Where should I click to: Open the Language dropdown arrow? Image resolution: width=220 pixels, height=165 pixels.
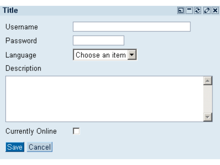tap(132, 55)
